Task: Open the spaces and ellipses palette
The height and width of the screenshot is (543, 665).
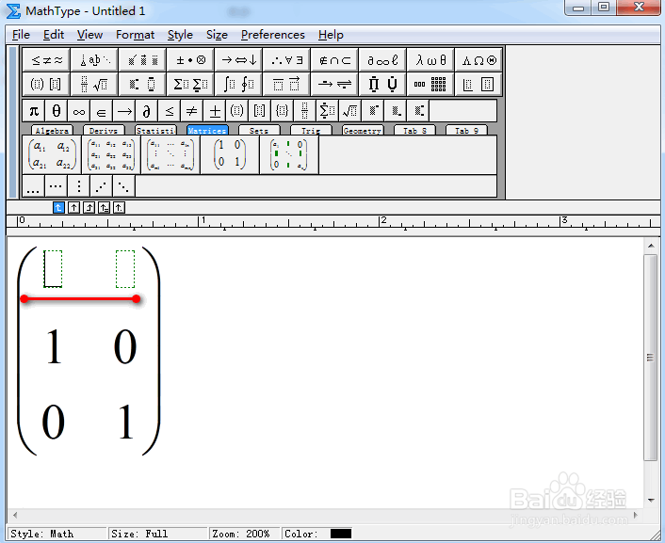Action: point(94,60)
